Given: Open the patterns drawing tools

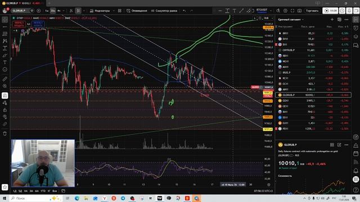Looking at the screenshot, I should [5, 41].
